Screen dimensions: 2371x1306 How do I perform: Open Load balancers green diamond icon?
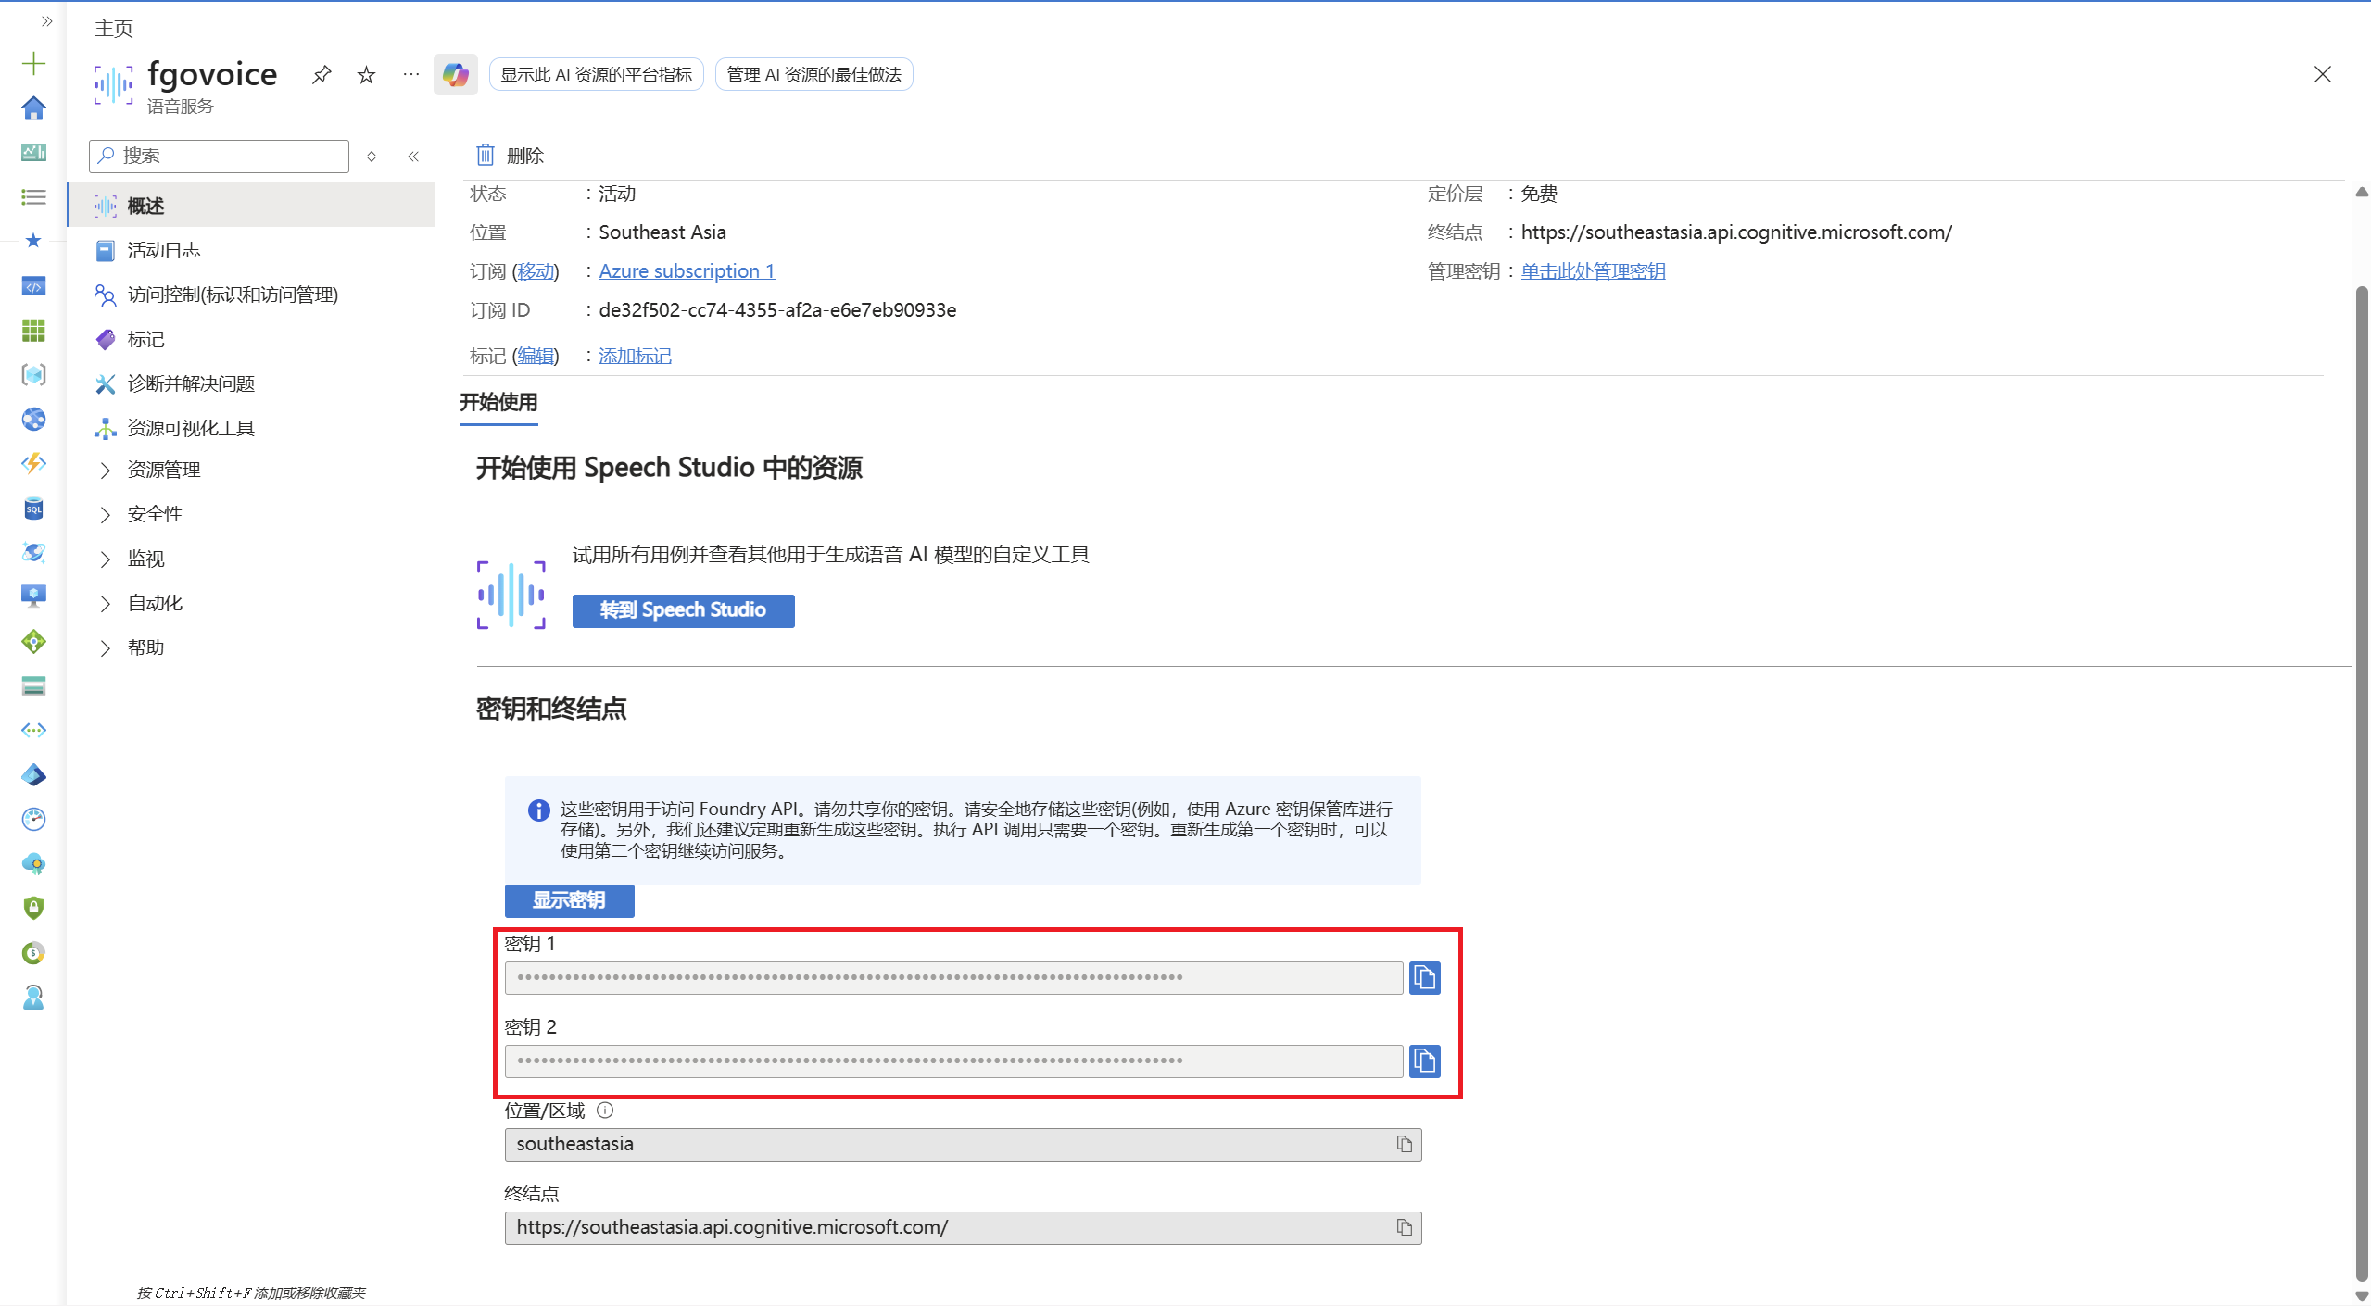coord(33,641)
